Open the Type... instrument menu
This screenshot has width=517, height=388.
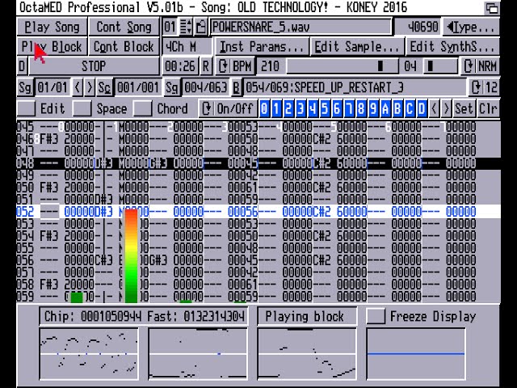pyautogui.click(x=472, y=27)
